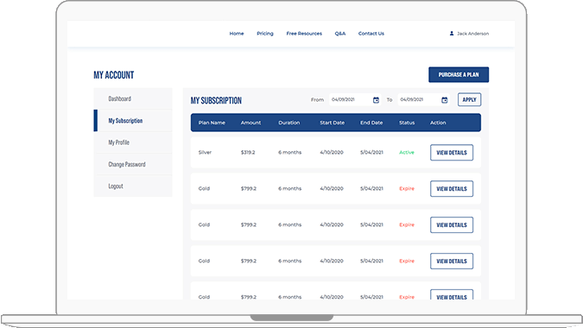583x328 pixels.
Task: Click the Silver plan name cell
Action: point(205,152)
